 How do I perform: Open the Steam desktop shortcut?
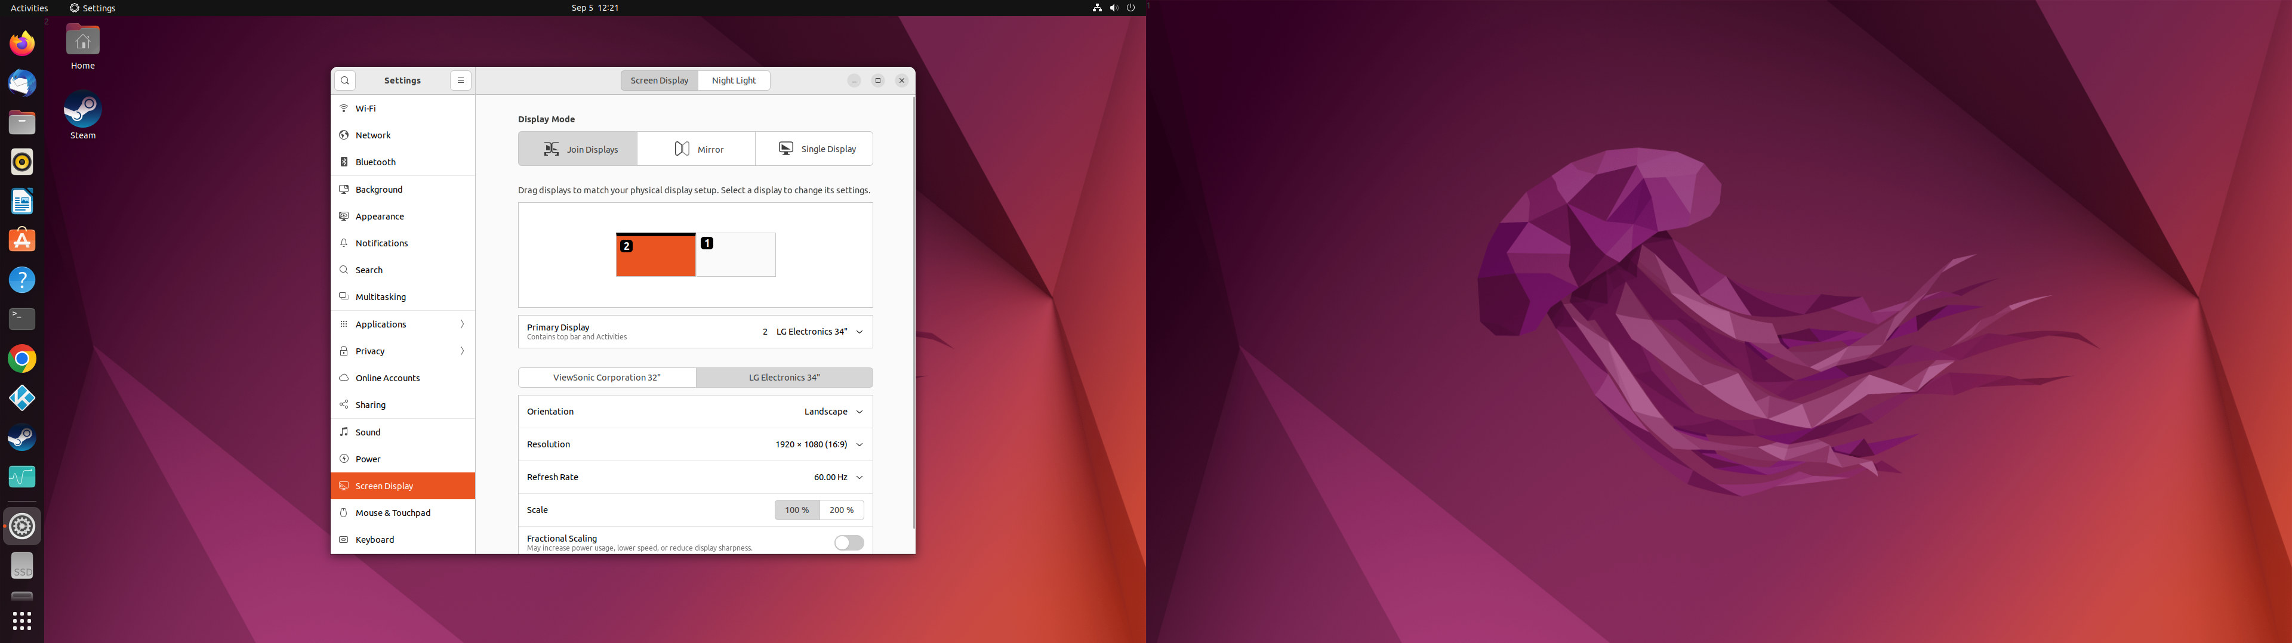(83, 116)
